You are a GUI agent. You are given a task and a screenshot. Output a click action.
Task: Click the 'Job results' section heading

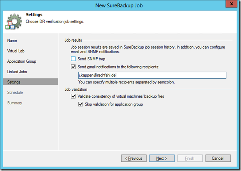click(x=73, y=40)
